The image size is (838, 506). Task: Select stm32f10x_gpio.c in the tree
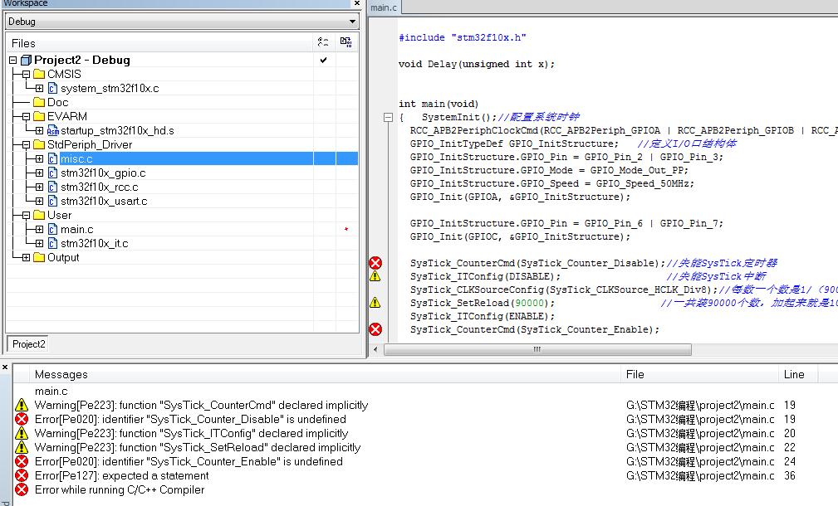tap(103, 173)
